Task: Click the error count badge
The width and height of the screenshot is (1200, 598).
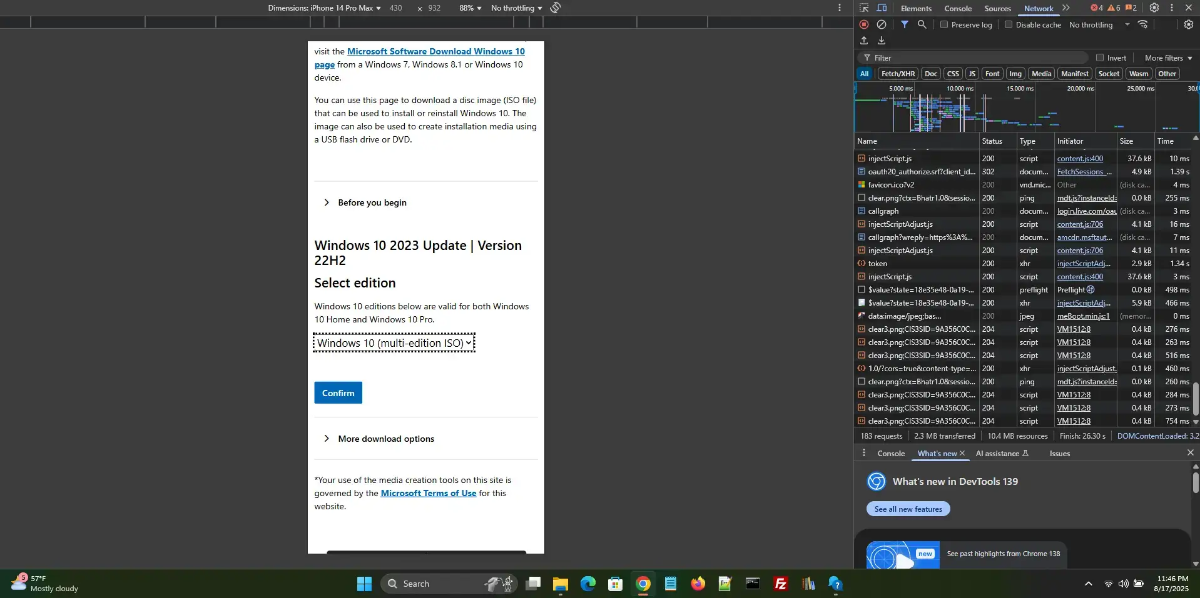Action: pyautogui.click(x=1097, y=8)
